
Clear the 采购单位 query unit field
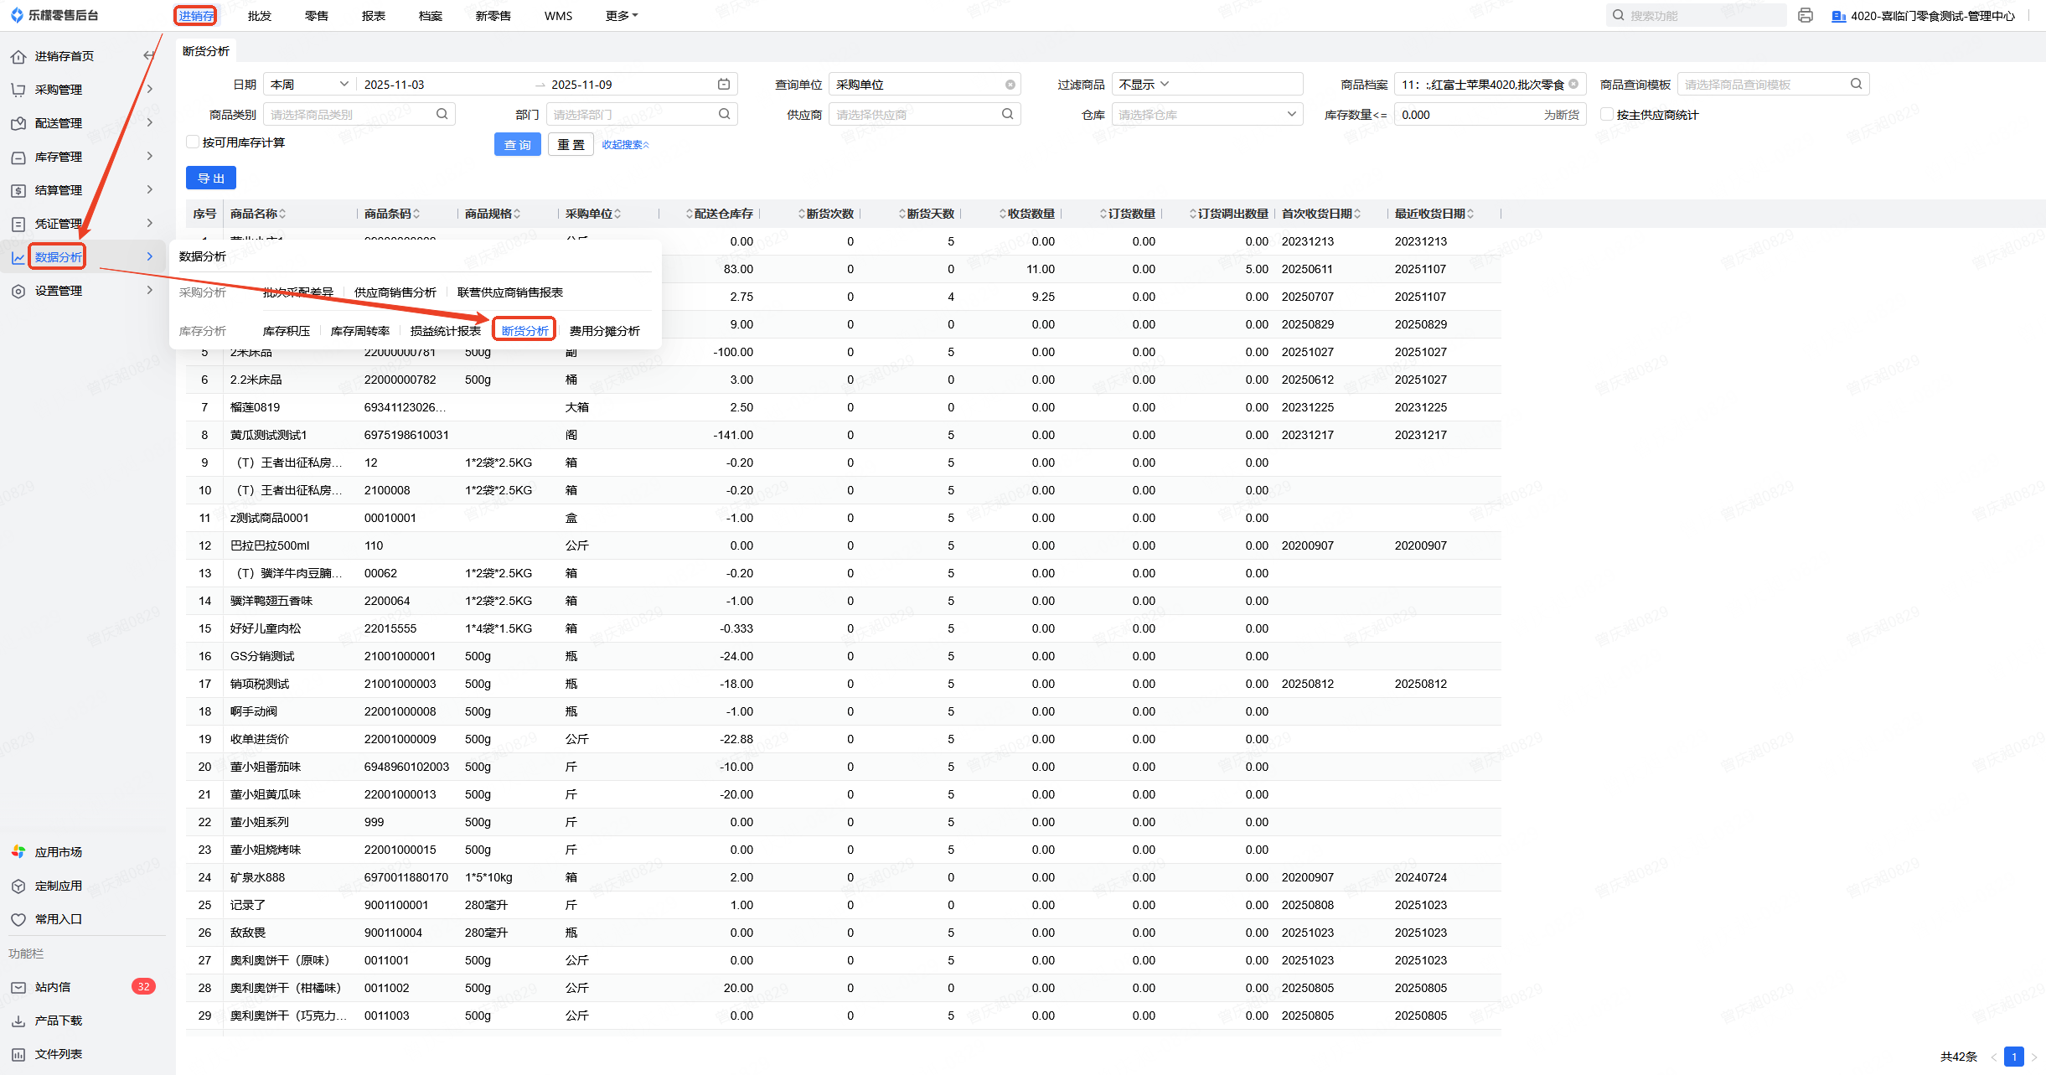point(1010,85)
